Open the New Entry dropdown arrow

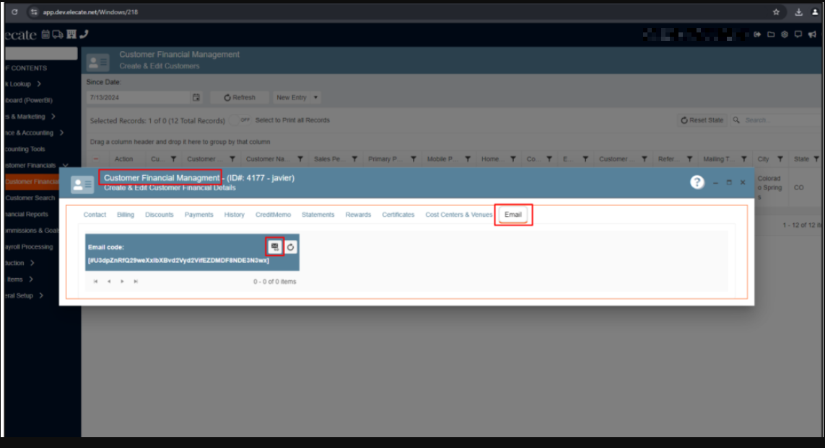click(316, 97)
